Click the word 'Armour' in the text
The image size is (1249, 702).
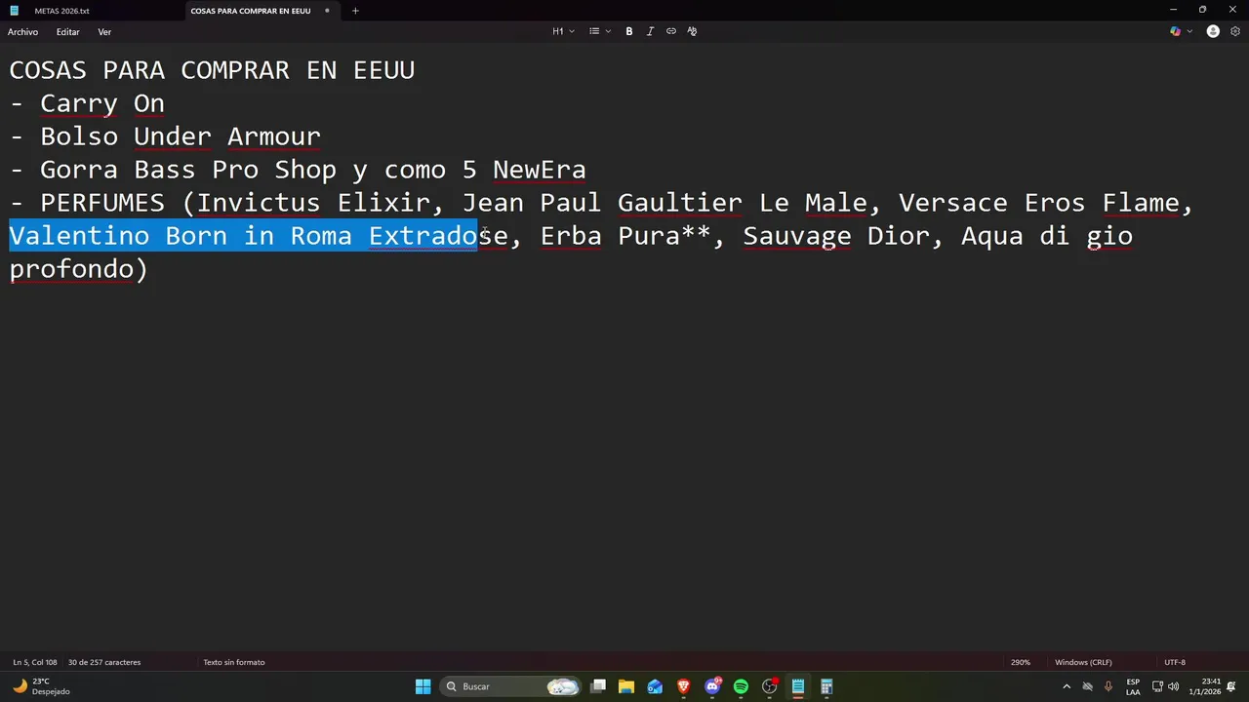274,136
